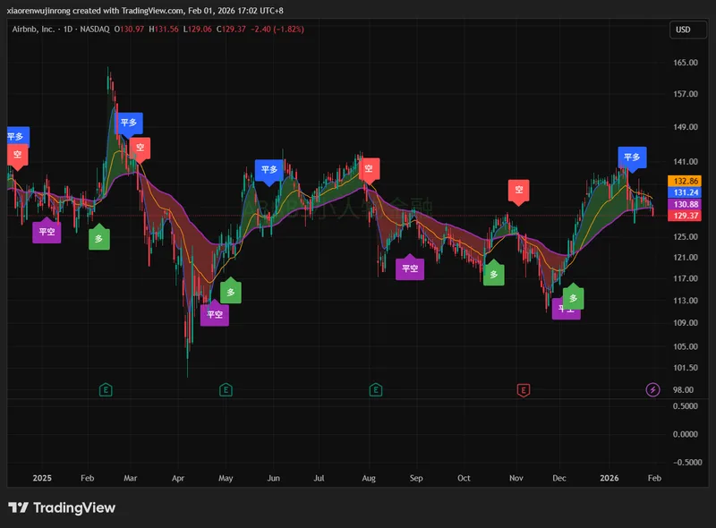Click the purple 平空 signal near September

410,268
